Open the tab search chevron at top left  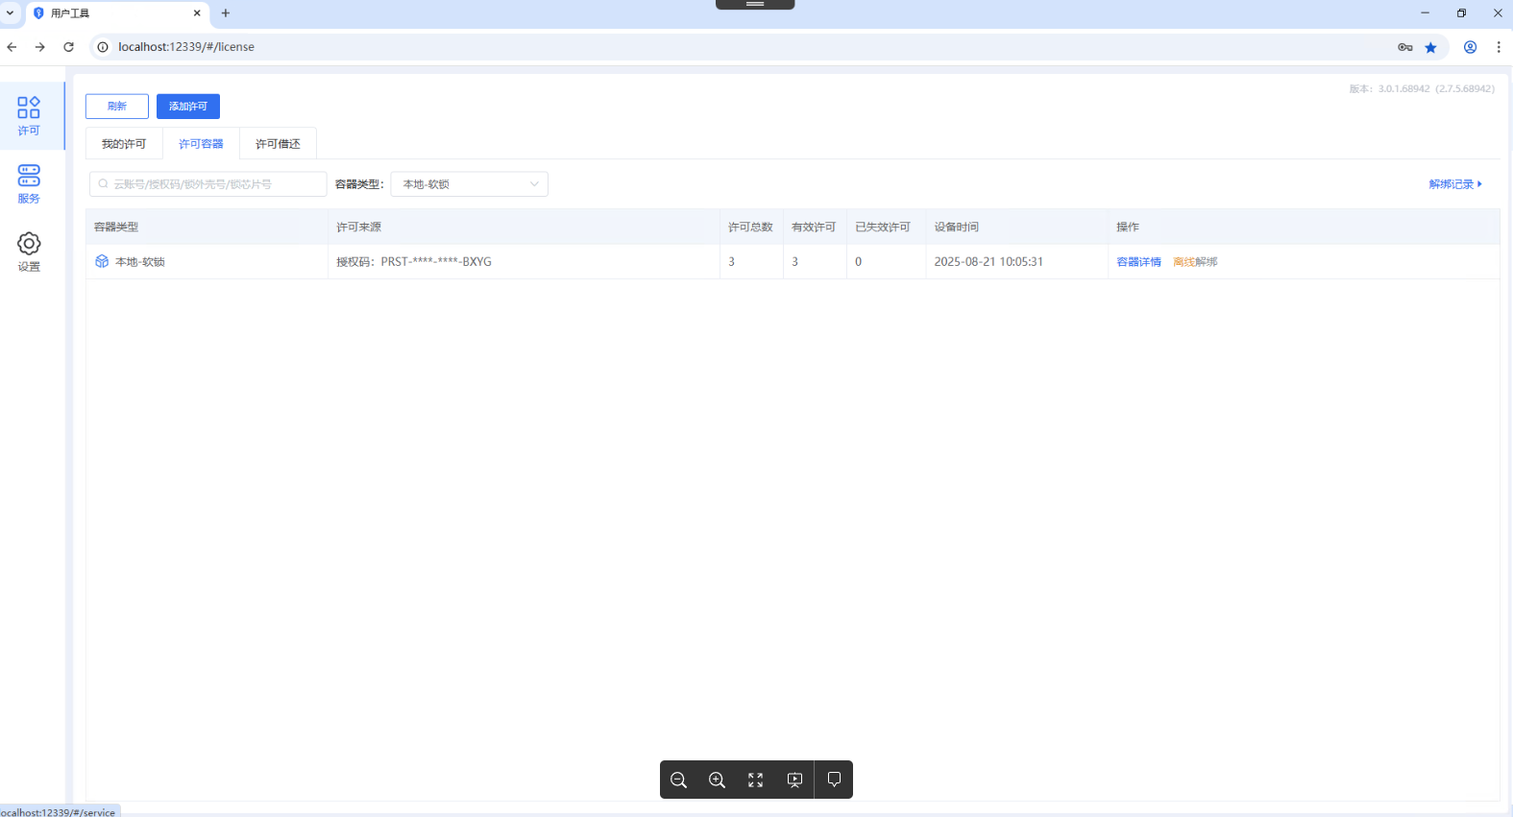11,13
